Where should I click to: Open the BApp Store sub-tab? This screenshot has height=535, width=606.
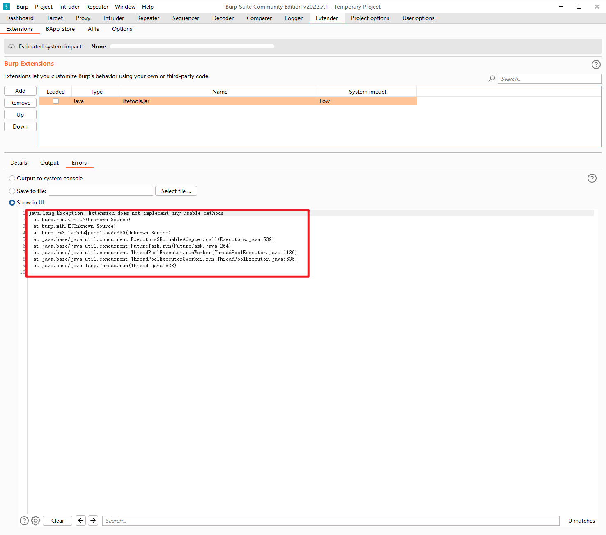click(60, 29)
